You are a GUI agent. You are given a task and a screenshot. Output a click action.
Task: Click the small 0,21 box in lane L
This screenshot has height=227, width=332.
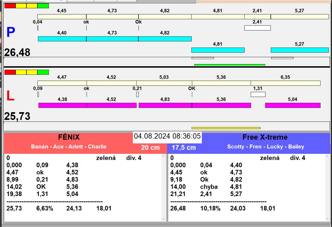click(138, 94)
